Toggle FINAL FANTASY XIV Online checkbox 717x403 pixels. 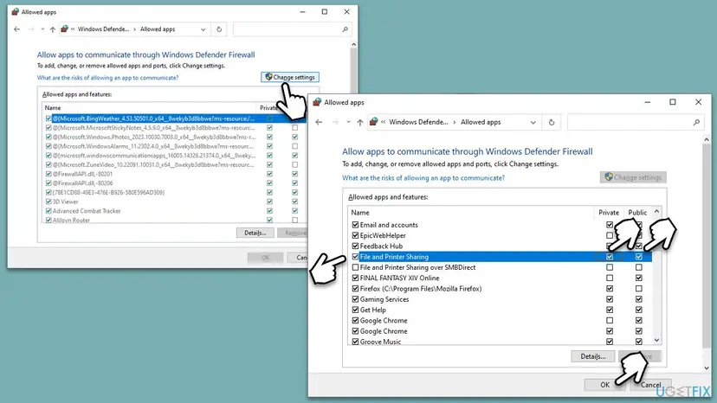(x=355, y=278)
